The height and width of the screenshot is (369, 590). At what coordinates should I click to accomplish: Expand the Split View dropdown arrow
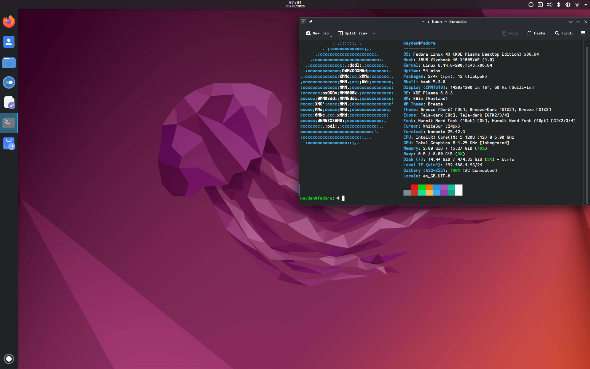tap(374, 33)
